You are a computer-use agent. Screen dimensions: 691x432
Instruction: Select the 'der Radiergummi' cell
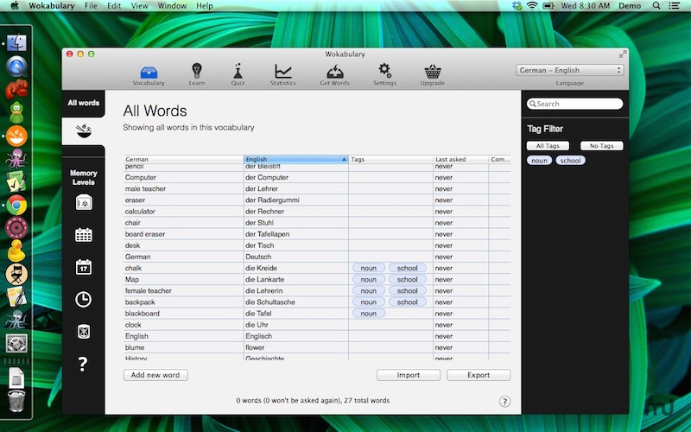click(x=295, y=200)
